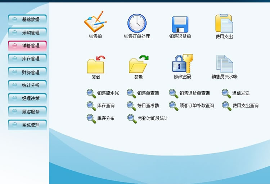The image size is (270, 184).
Task: Click the 库存查询 search link
Action: pyautogui.click(x=105, y=106)
